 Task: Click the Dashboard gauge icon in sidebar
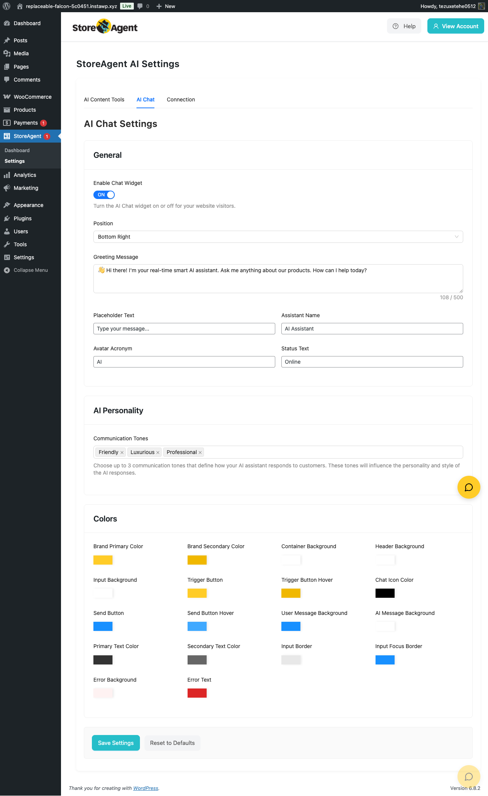(x=7, y=23)
